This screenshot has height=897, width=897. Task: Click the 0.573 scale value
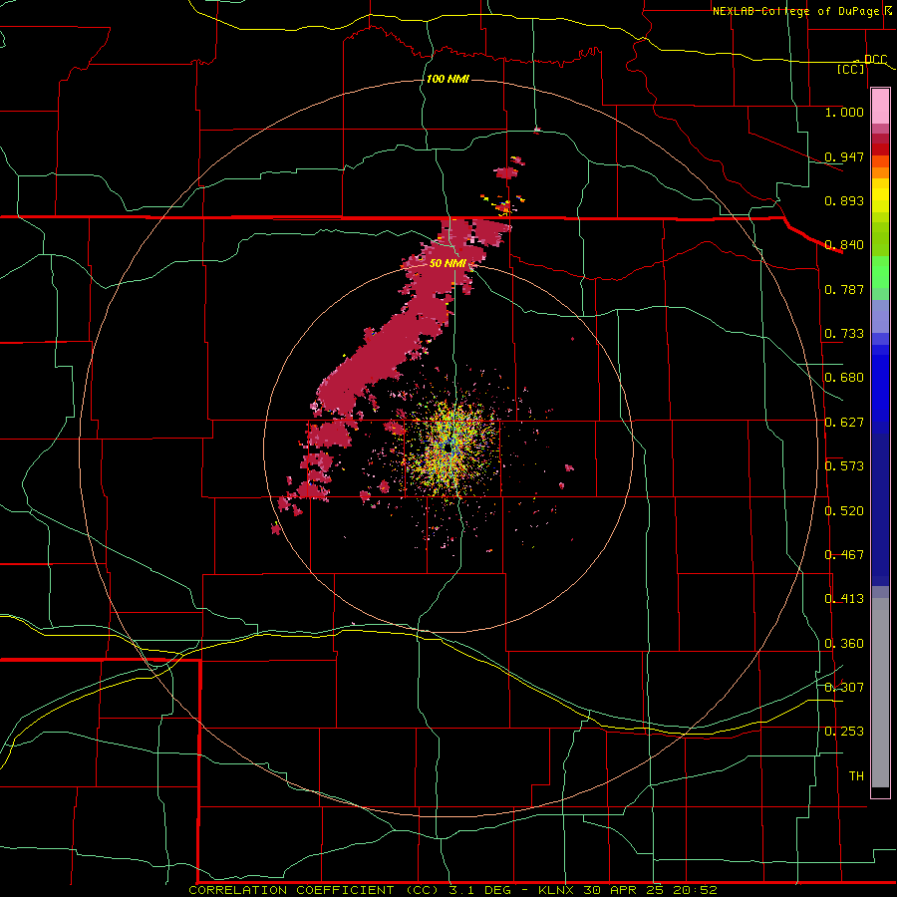coord(844,466)
